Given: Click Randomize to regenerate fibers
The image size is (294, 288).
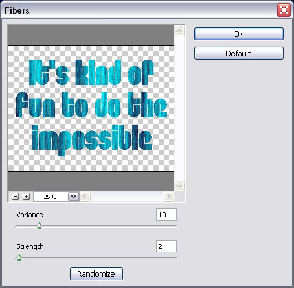Looking at the screenshot, I should click(x=96, y=274).
